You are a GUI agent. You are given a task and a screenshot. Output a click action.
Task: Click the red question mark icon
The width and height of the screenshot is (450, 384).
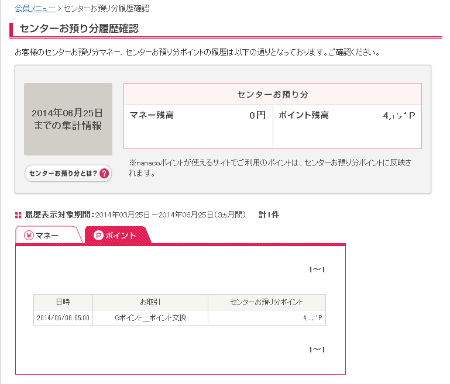pos(104,174)
